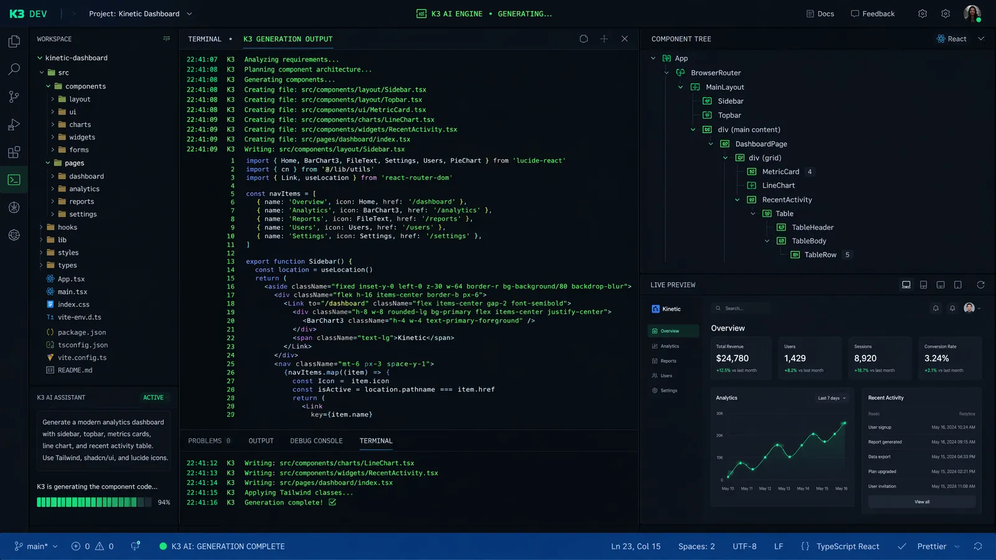The height and width of the screenshot is (560, 996).
Task: Collapse the kinetic-dashboard root folder
Action: pyautogui.click(x=40, y=58)
